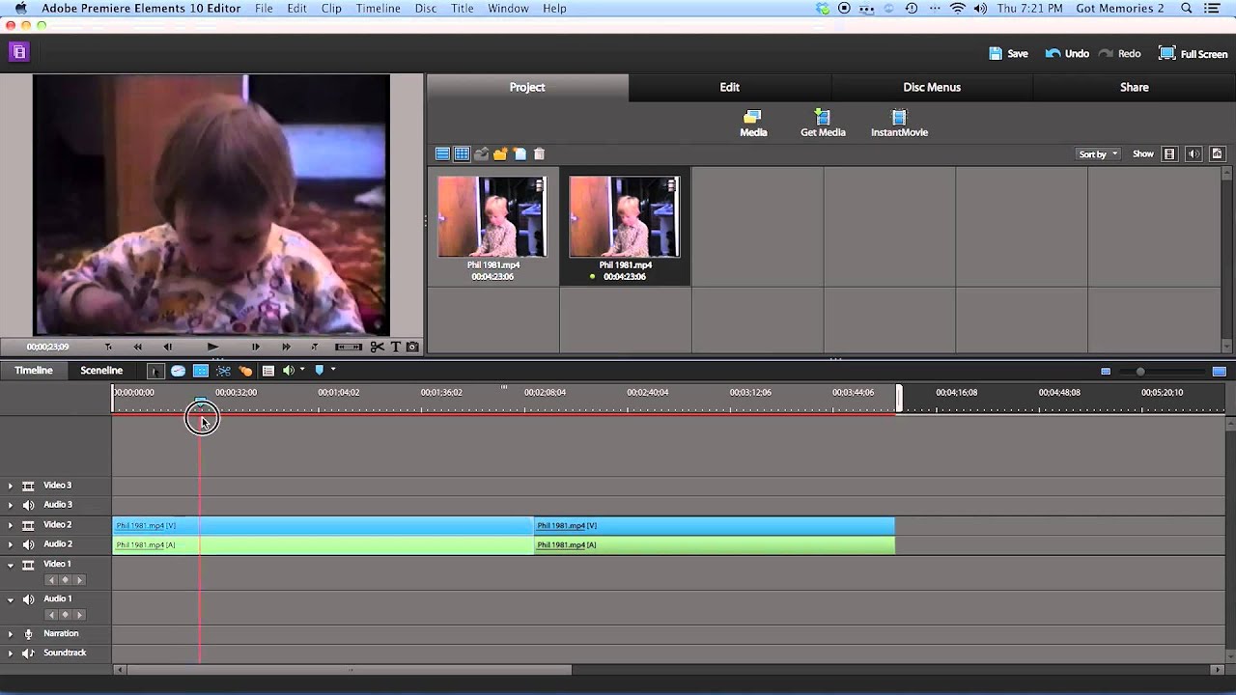1236x695 pixels.
Task: Switch to the Timeline view
Action: (34, 371)
